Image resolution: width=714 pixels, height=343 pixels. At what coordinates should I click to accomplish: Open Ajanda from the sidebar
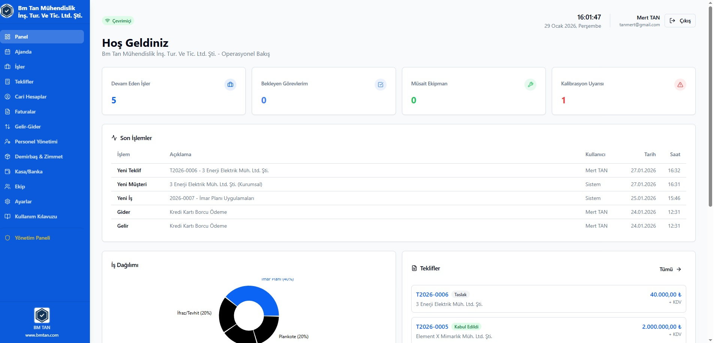[x=23, y=52]
